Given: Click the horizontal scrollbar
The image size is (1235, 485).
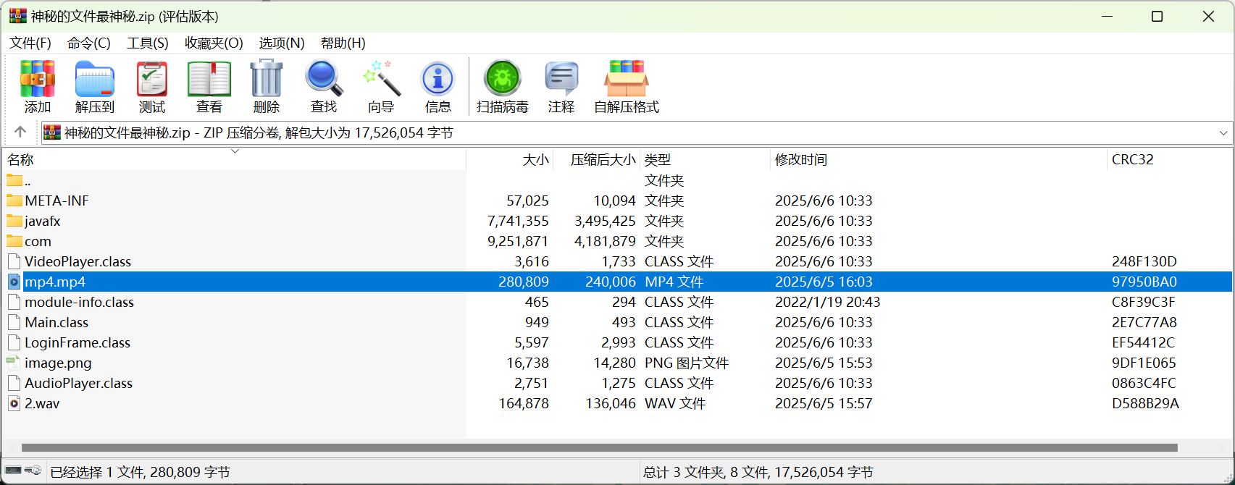Looking at the screenshot, I should 599,447.
